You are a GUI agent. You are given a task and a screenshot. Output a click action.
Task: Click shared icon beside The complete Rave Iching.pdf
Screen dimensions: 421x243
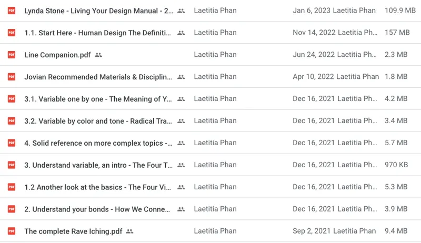tap(130, 231)
